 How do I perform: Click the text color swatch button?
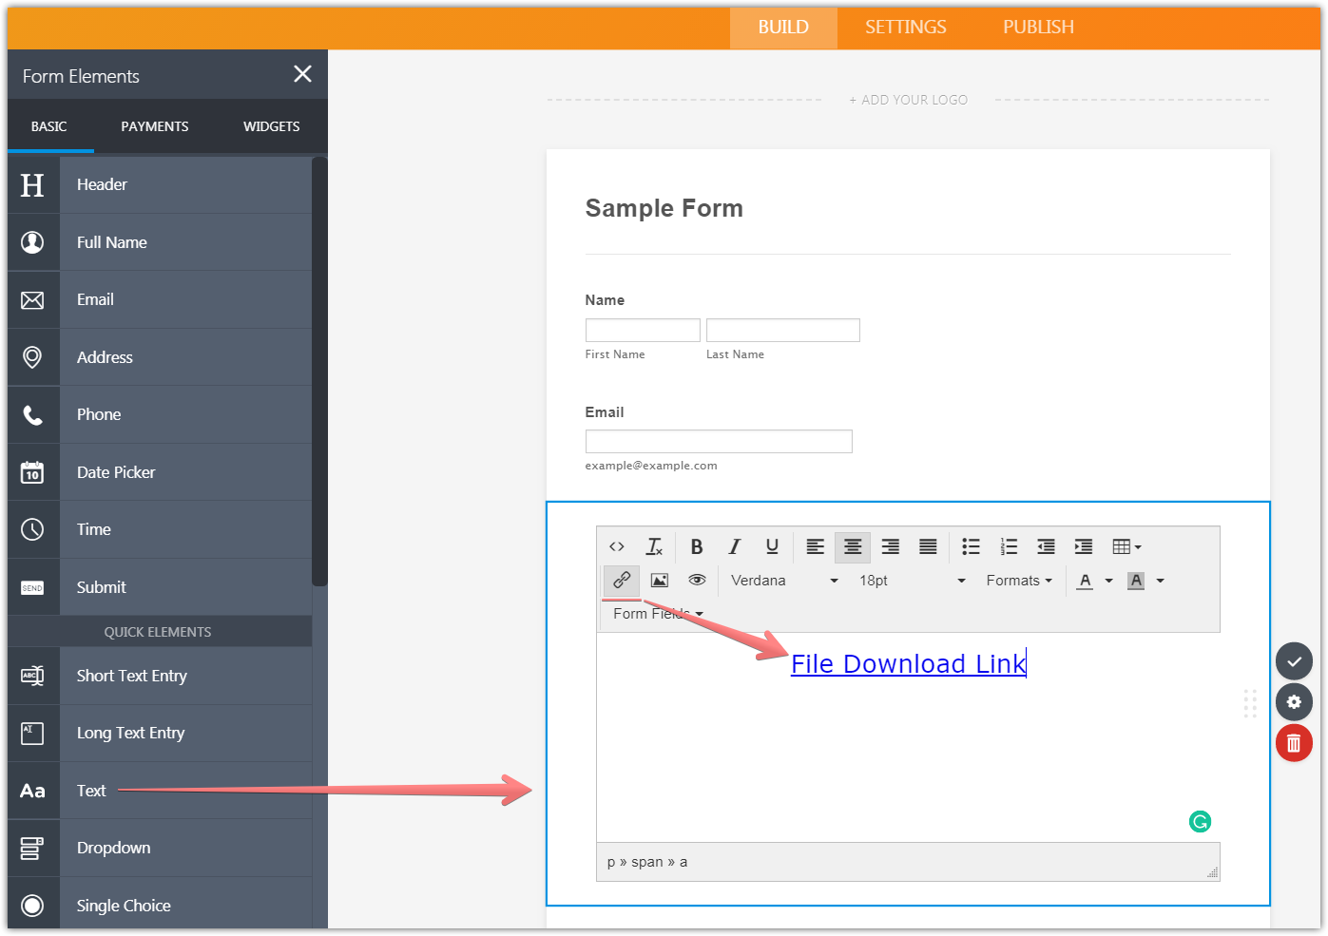coord(1085,581)
